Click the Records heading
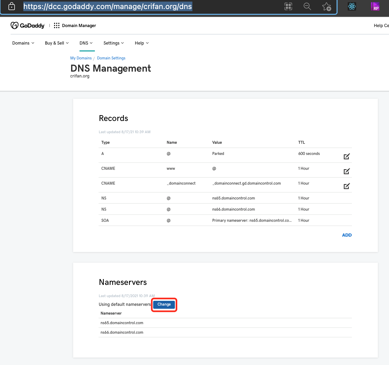The image size is (389, 365). click(x=113, y=118)
